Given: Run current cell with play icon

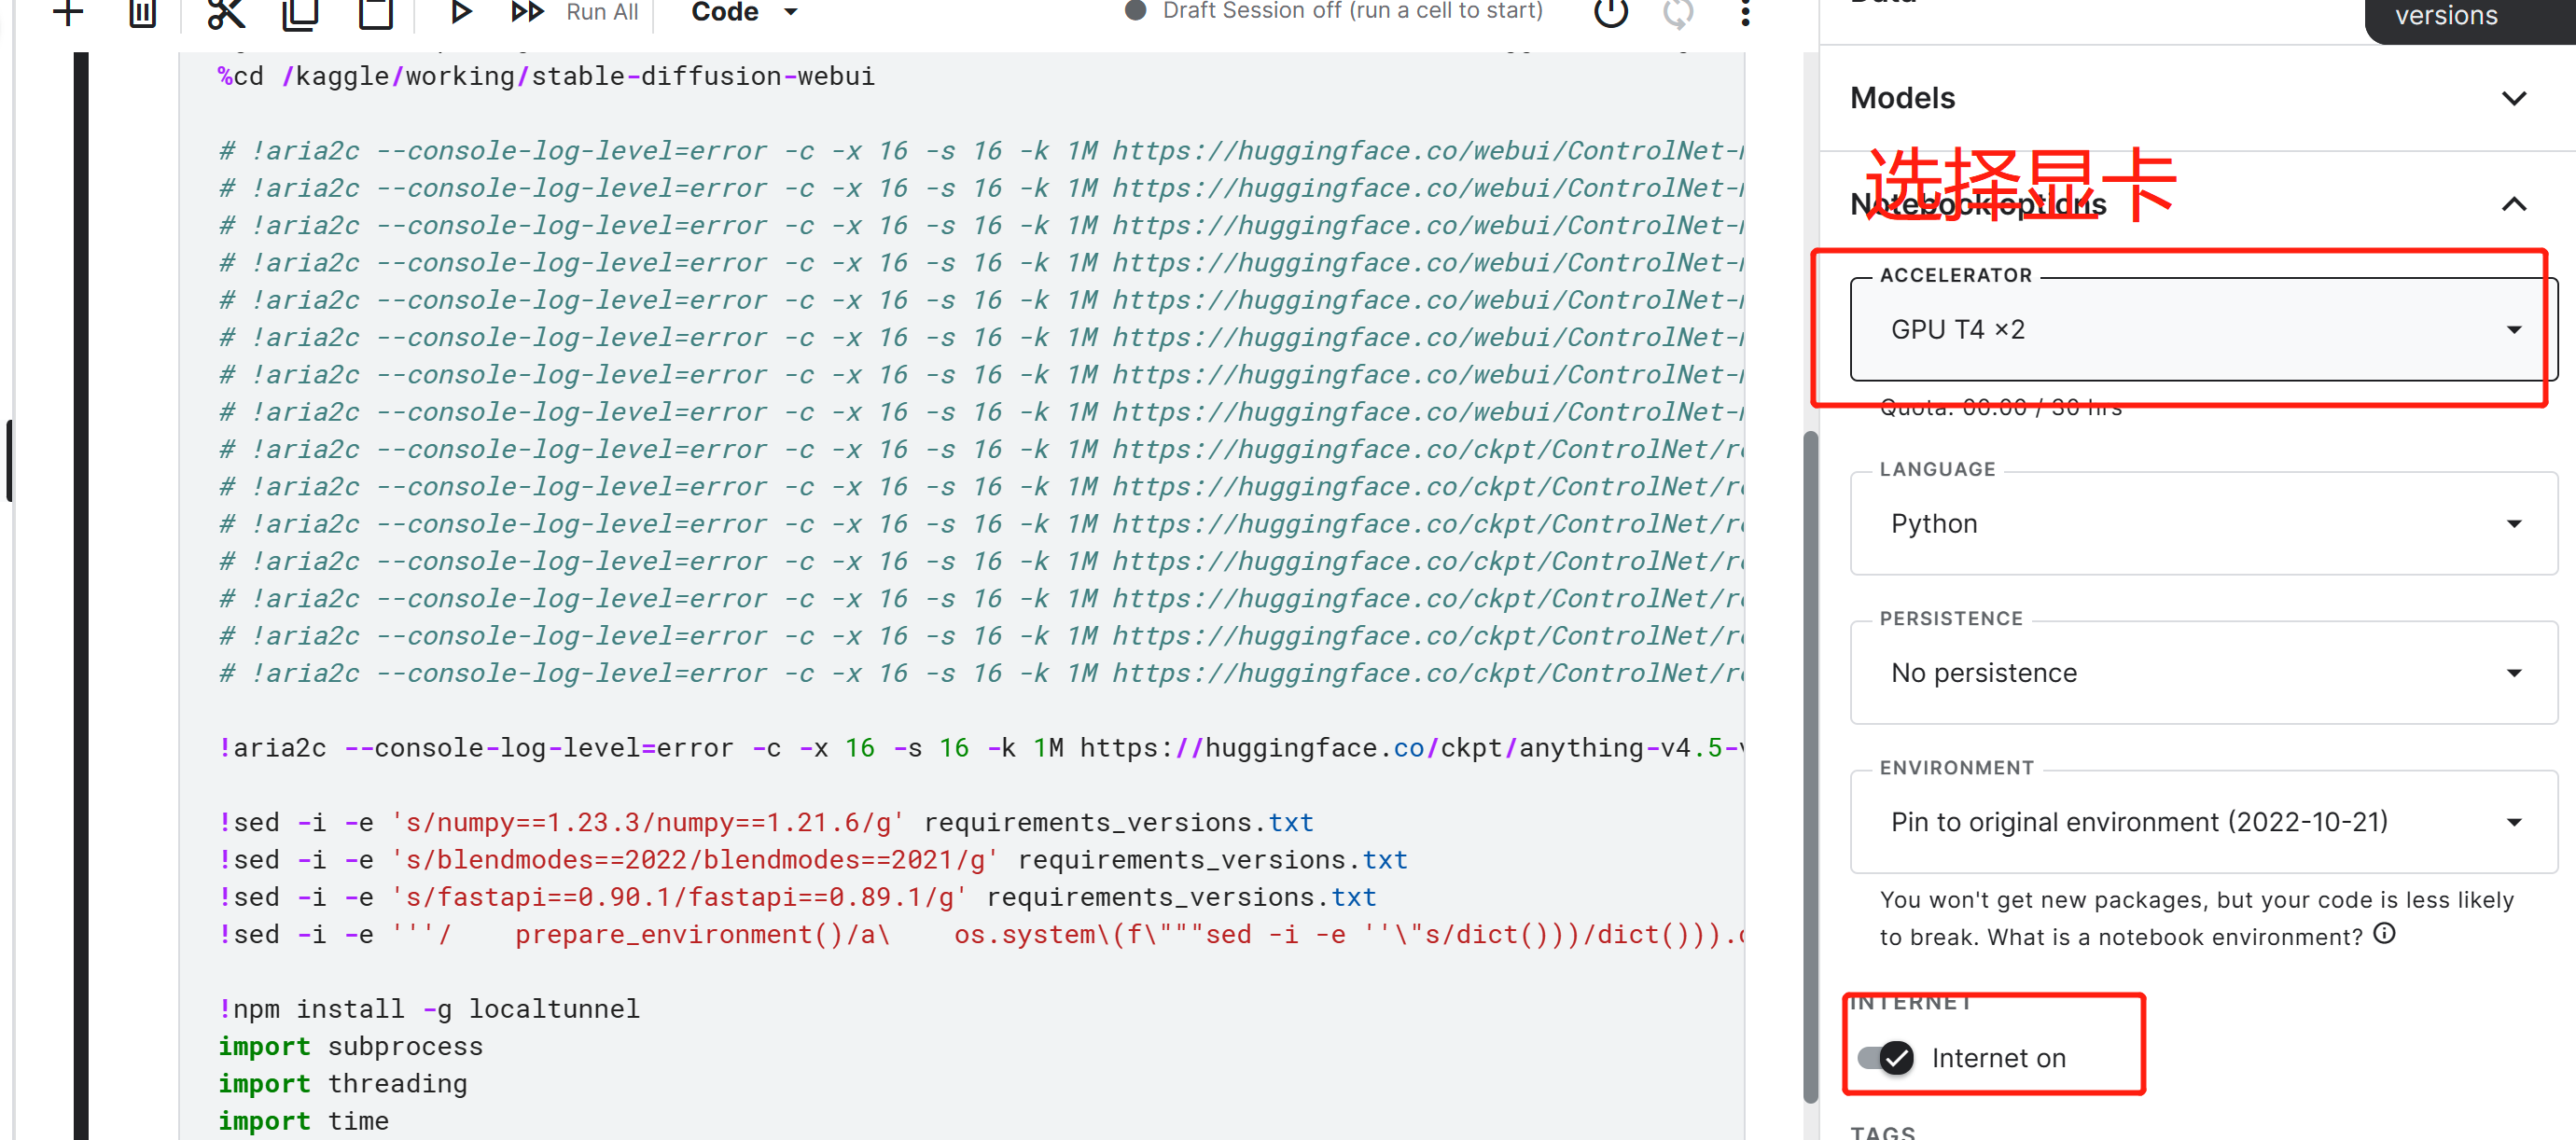Looking at the screenshot, I should click(x=460, y=12).
